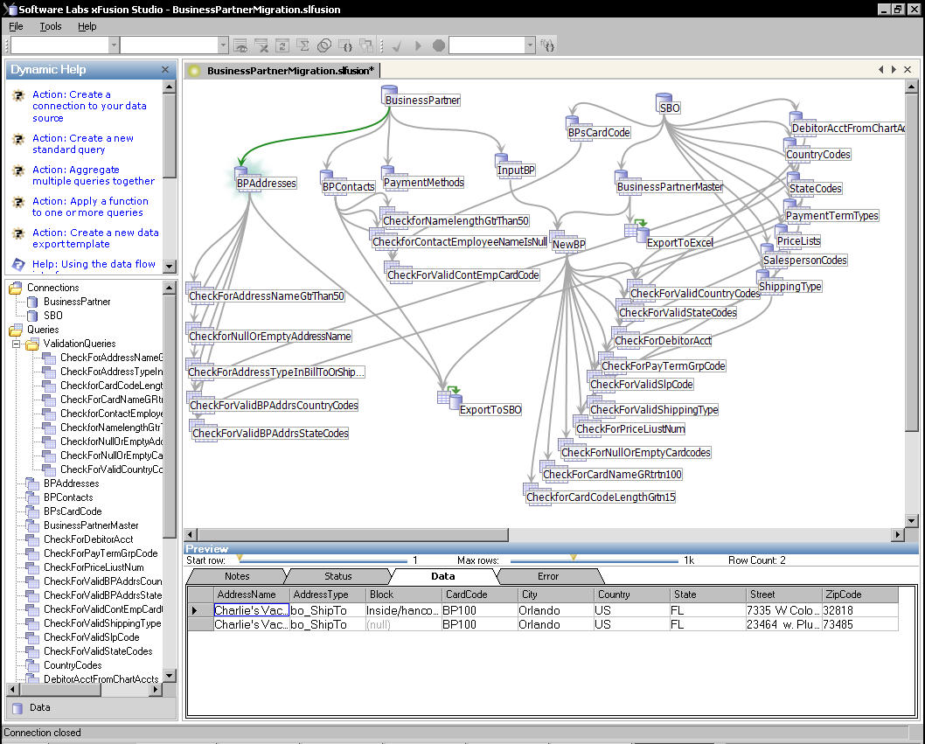The width and height of the screenshot is (925, 744).
Task: Click the Data button at tree panel bottom
Action: [x=92, y=708]
